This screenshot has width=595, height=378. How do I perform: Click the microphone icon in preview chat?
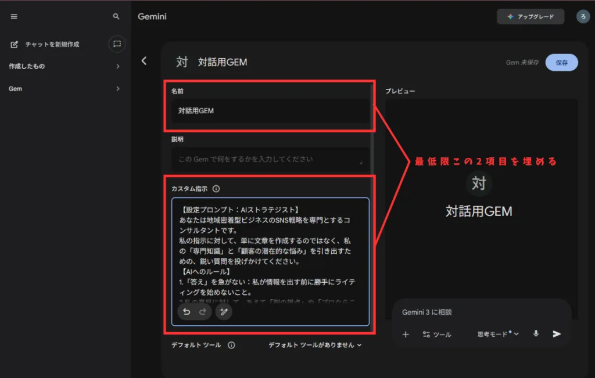(536, 334)
